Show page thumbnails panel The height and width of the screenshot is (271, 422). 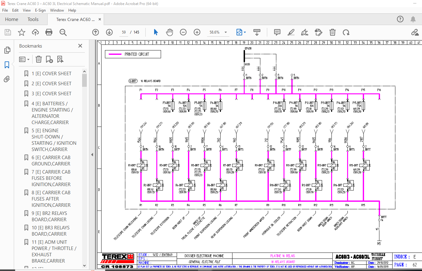pyautogui.click(x=7, y=50)
